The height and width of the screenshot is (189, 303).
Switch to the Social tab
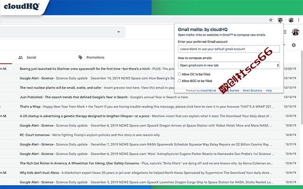27,58
